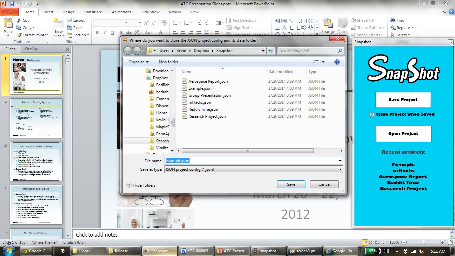
Task: Click the Save icon in Quick Access Toolbar
Action: pyautogui.click(x=12, y=4)
